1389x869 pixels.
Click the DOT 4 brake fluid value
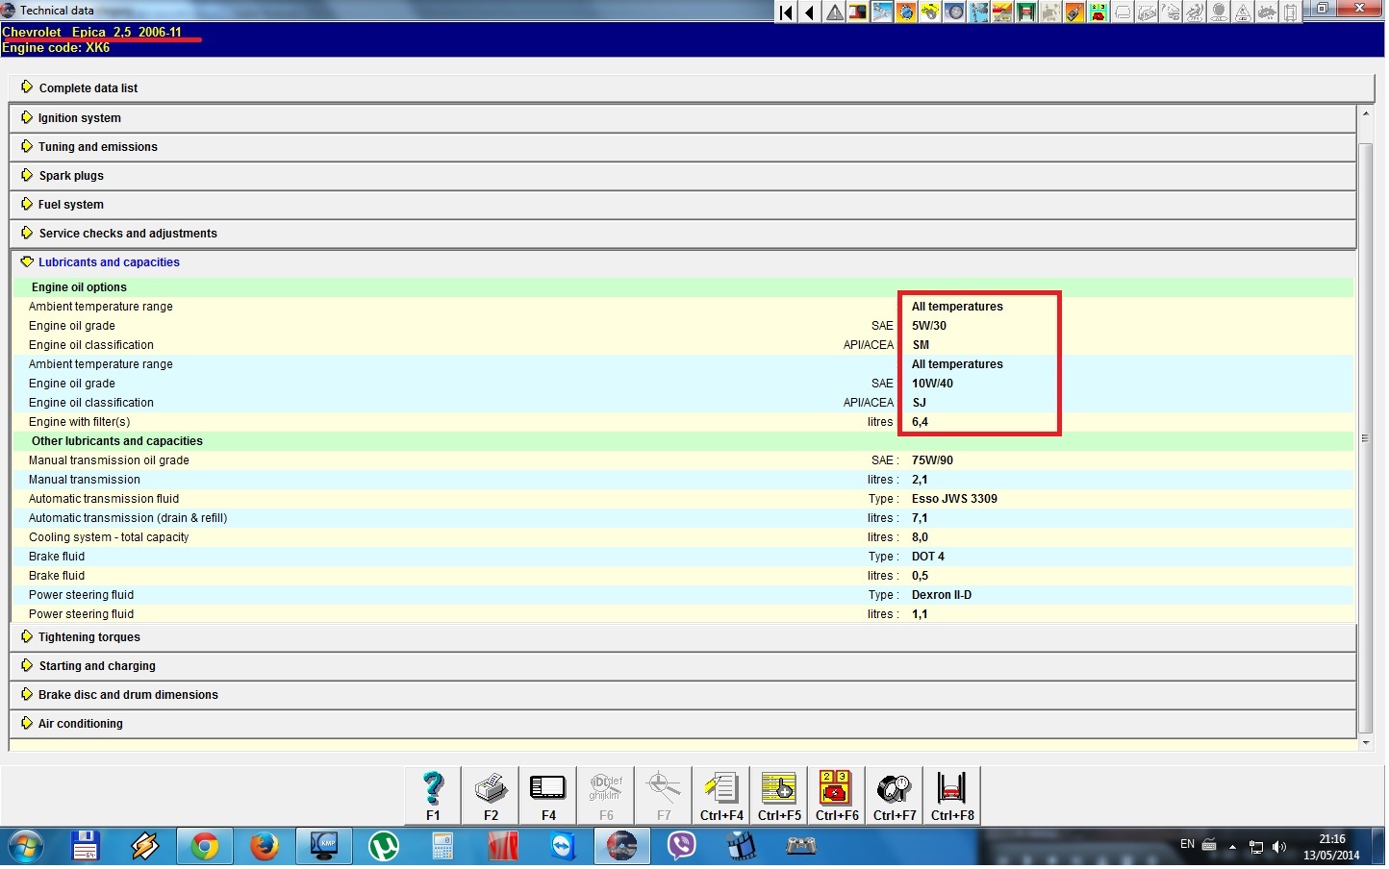point(928,557)
